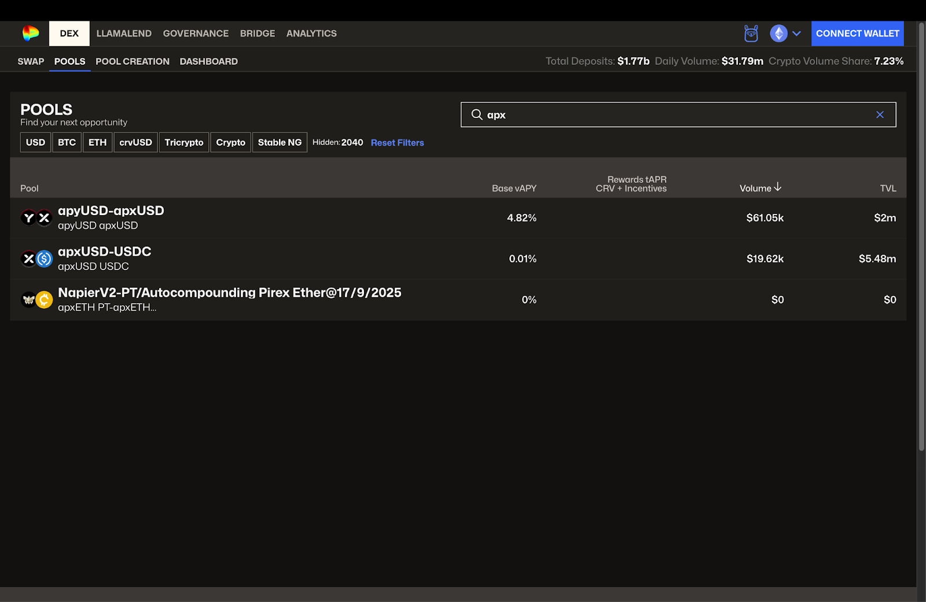Viewport: 926px width, 602px height.
Task: Open the NapierV2-PT Autocompounding Pirex Ether pool
Action: point(230,293)
